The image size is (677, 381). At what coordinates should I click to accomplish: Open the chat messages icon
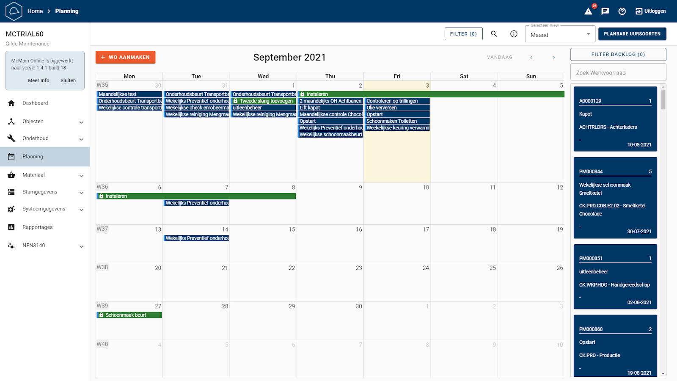605,11
